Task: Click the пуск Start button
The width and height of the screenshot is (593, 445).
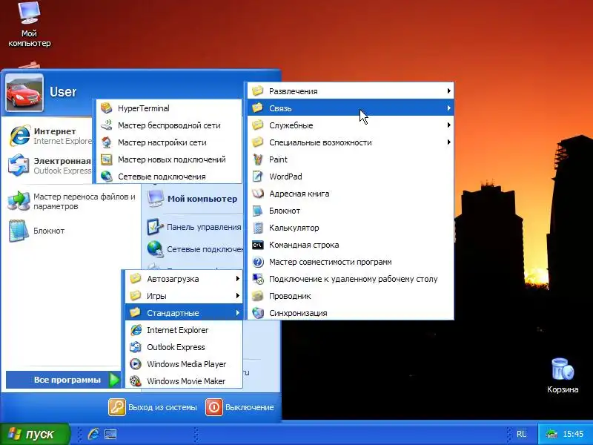Action: point(35,434)
